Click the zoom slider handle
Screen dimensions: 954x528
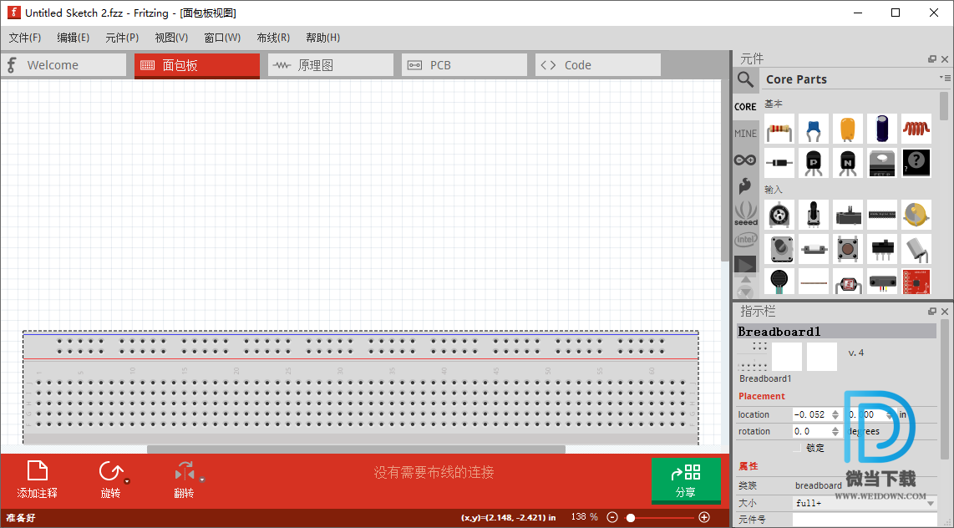pos(631,518)
